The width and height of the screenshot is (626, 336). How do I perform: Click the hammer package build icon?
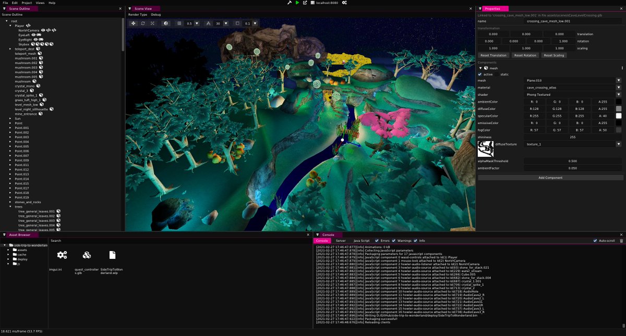coord(290,3)
